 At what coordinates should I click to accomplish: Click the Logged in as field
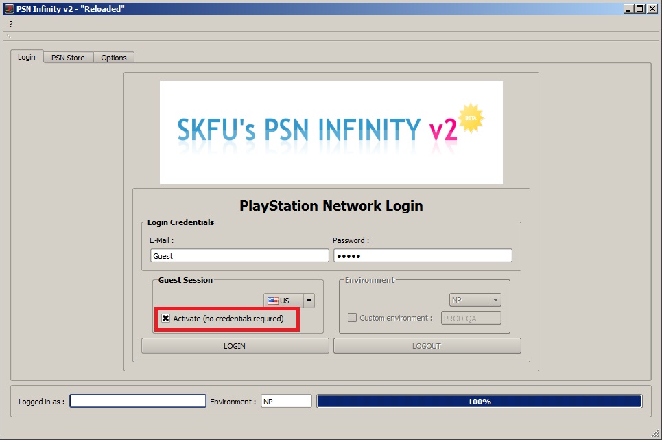[138, 401]
